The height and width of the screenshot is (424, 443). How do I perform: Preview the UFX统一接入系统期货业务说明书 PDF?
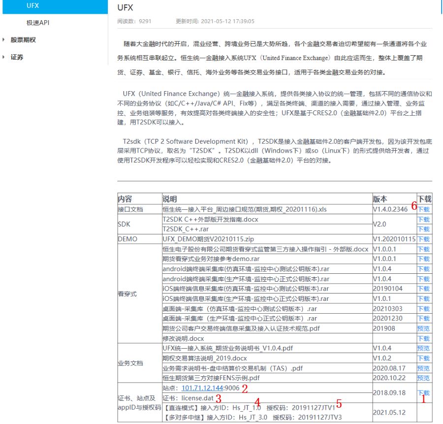click(x=423, y=348)
